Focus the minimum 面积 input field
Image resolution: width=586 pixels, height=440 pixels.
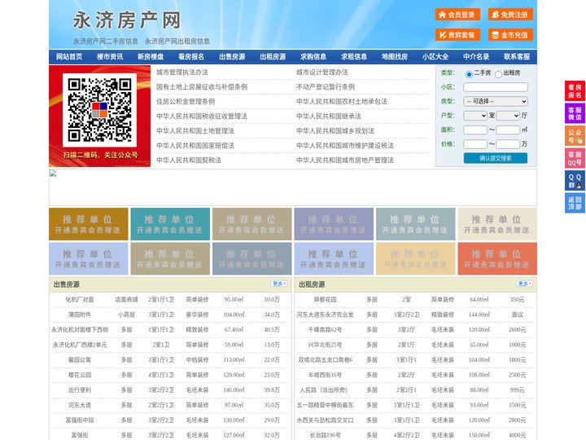tap(475, 130)
